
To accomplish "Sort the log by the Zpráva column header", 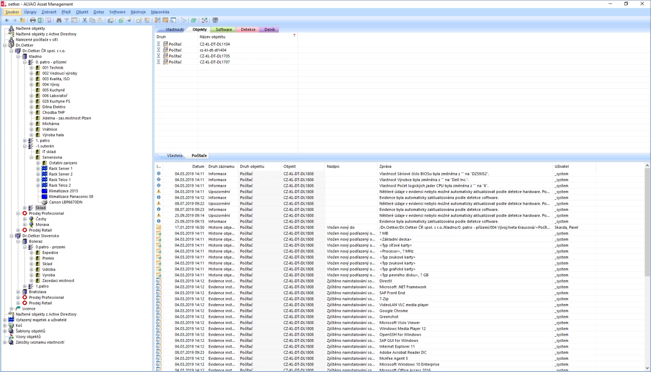I will [465, 166].
